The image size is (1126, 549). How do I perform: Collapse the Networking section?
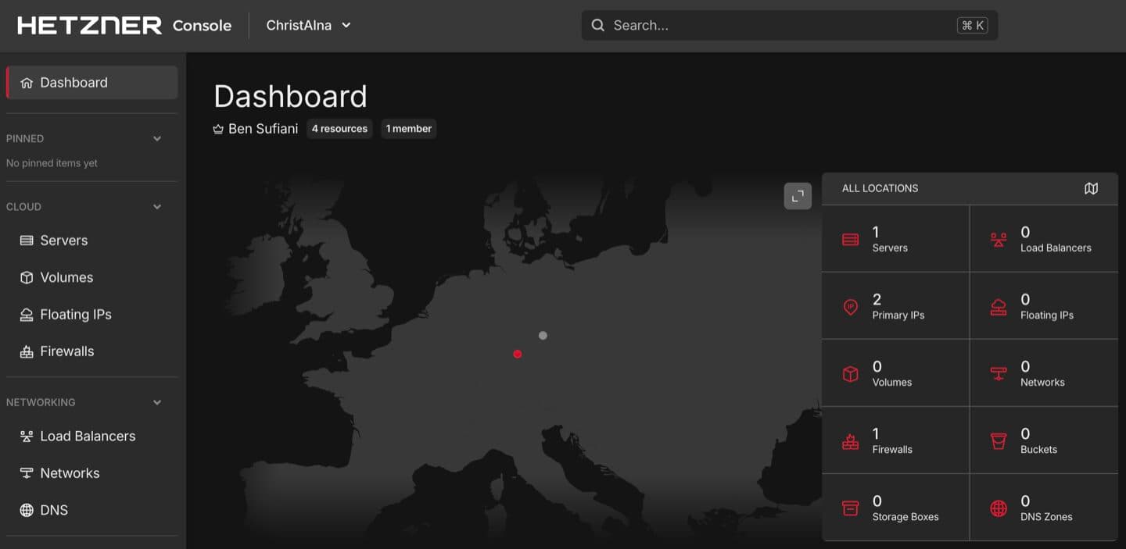tap(156, 402)
